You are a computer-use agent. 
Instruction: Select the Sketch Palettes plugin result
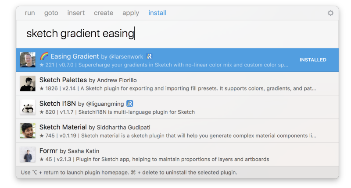click(x=177, y=84)
